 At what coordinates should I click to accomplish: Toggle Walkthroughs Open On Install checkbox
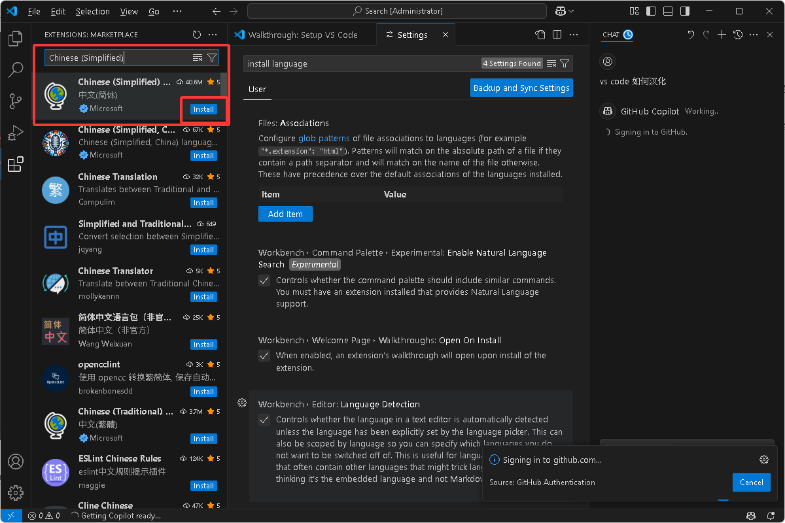[x=264, y=356]
